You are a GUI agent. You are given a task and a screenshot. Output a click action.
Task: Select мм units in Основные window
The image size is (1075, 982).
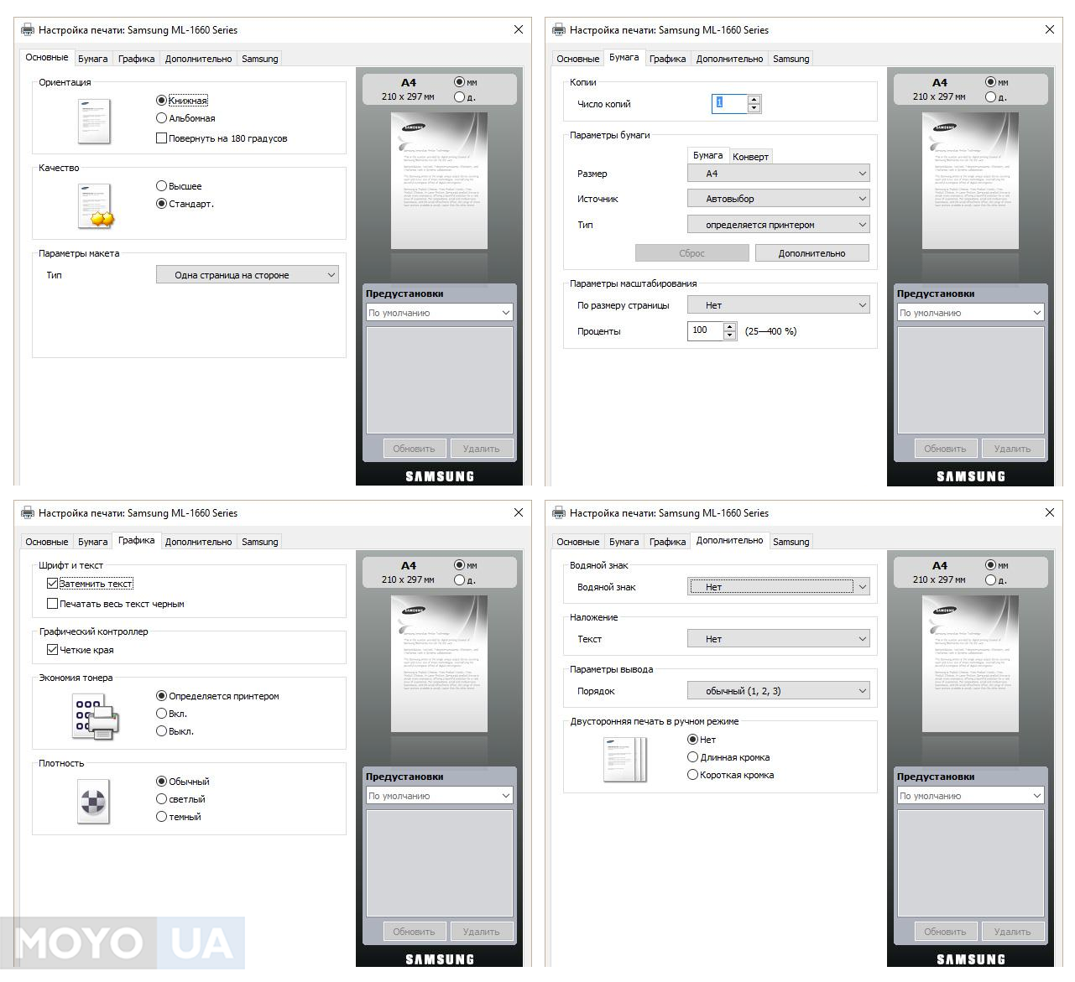(x=466, y=82)
